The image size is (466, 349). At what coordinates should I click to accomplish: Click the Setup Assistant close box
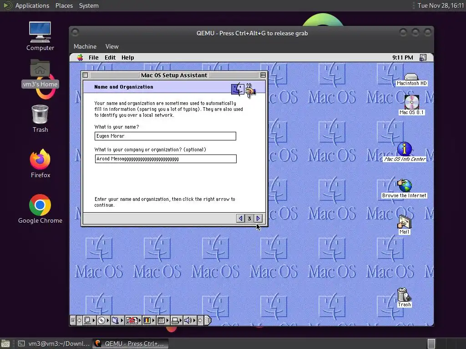coord(85,75)
